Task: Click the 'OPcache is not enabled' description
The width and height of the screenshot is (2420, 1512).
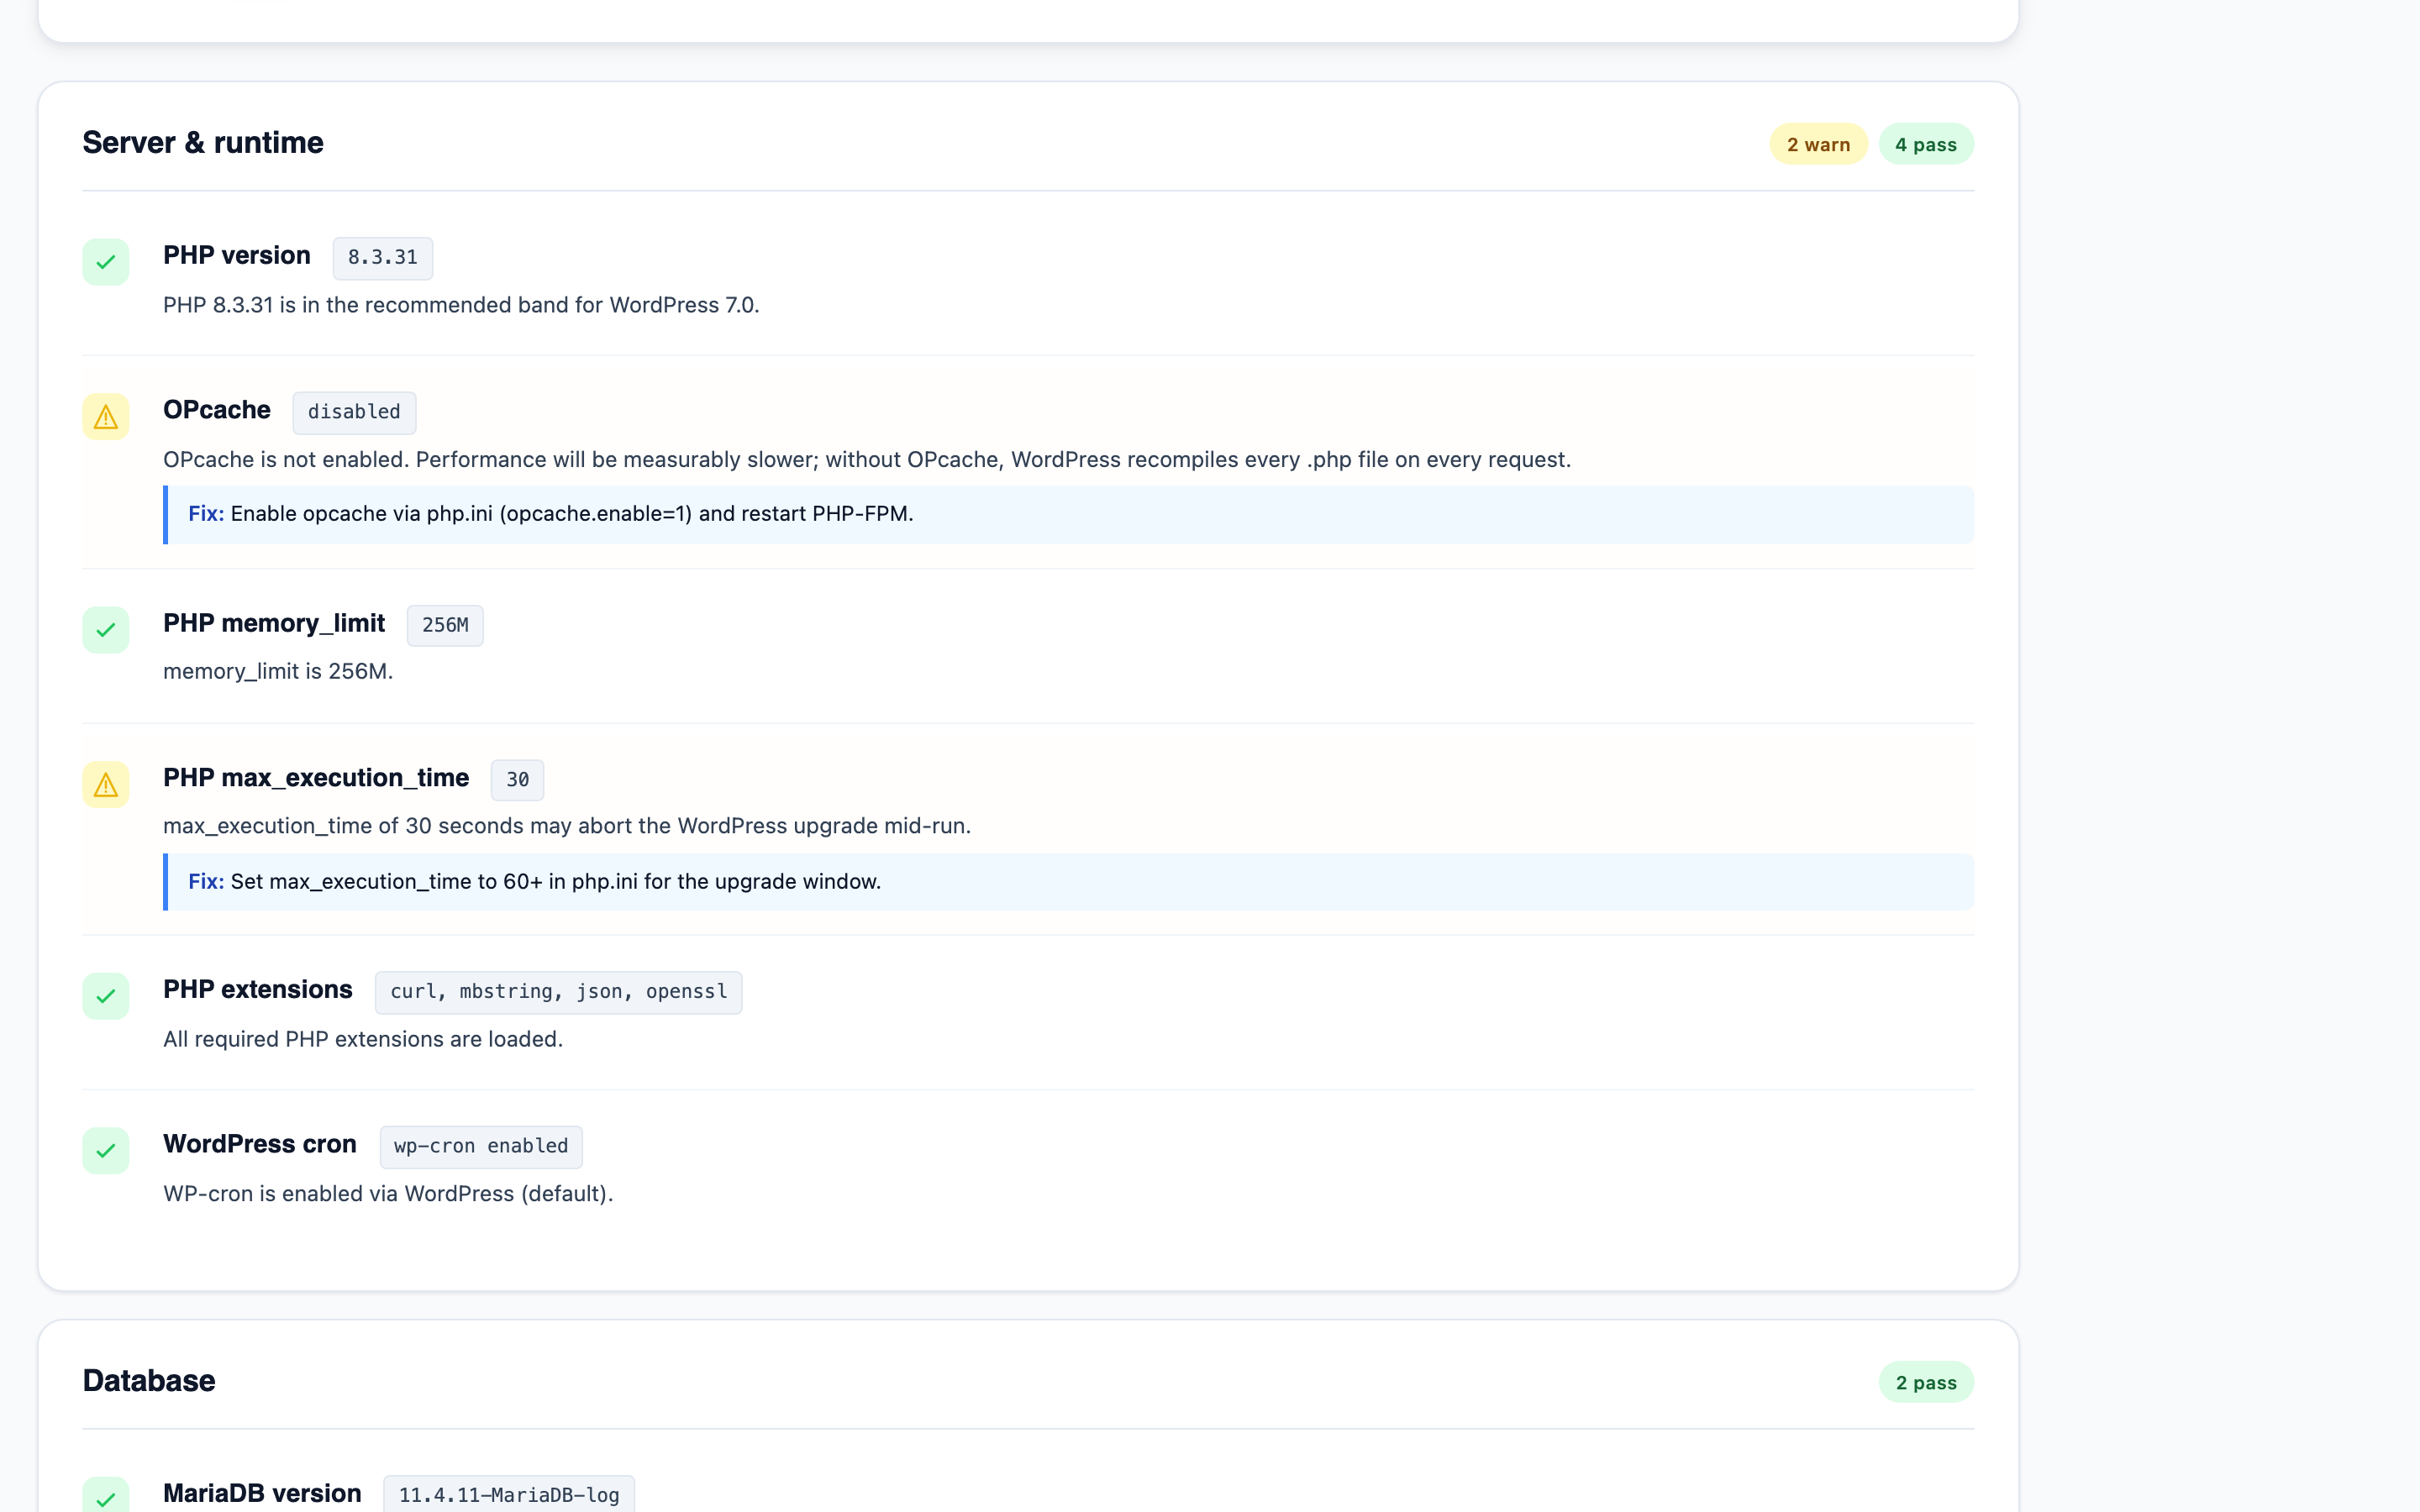Action: coord(867,459)
